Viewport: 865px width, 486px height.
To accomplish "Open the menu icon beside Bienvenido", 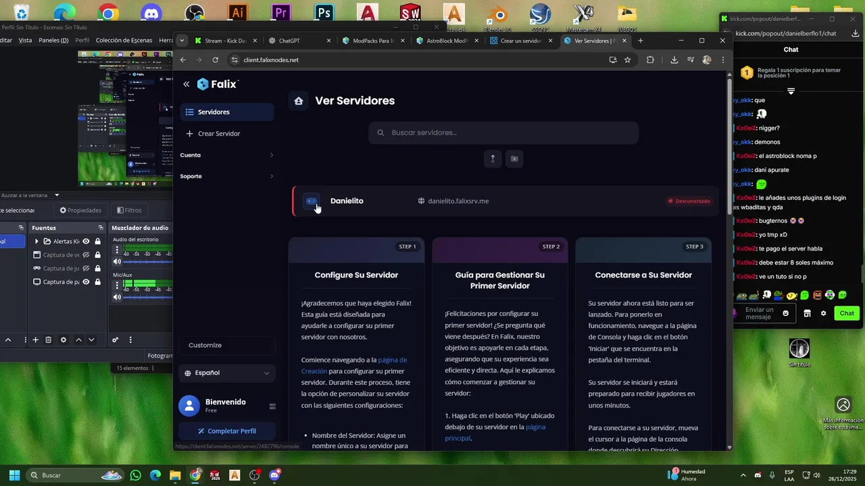I will [272, 406].
